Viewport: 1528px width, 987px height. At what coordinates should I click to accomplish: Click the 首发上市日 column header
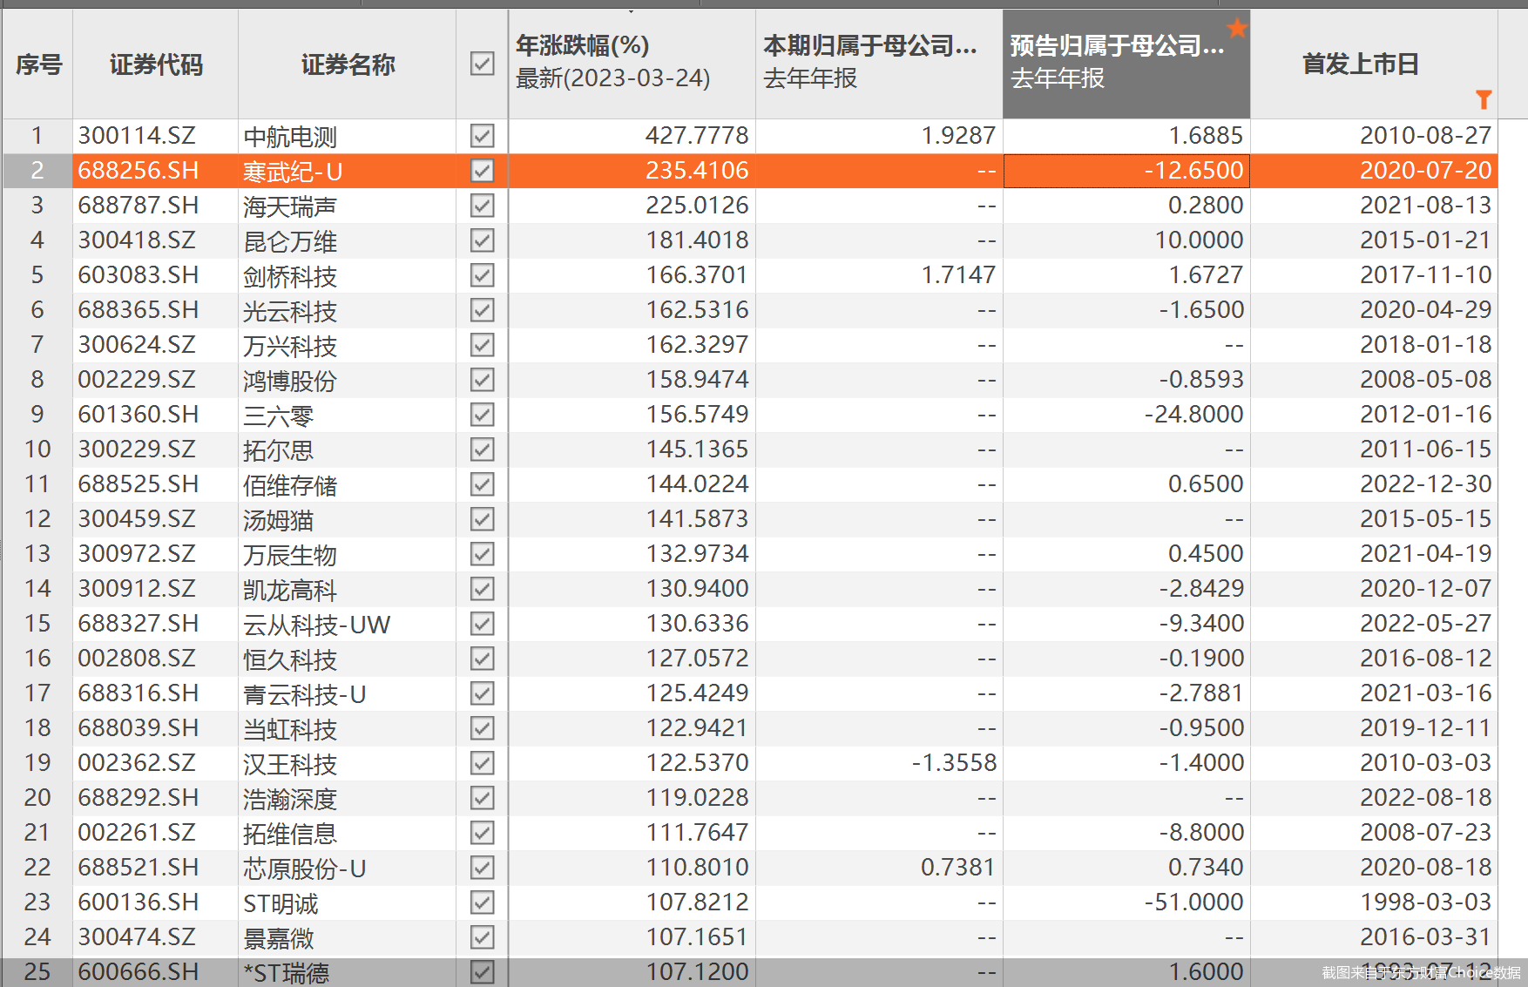pos(1360,64)
